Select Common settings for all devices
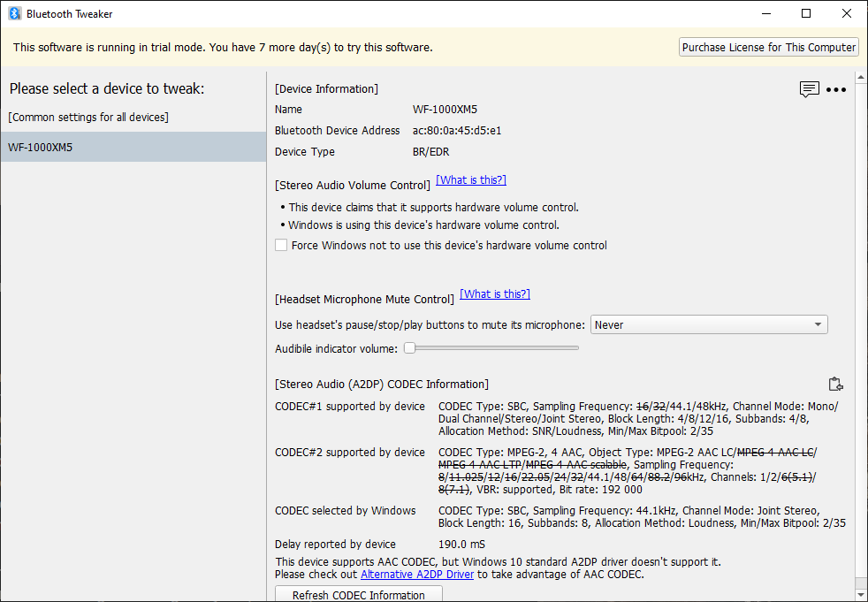The height and width of the screenshot is (602, 868). 88,117
